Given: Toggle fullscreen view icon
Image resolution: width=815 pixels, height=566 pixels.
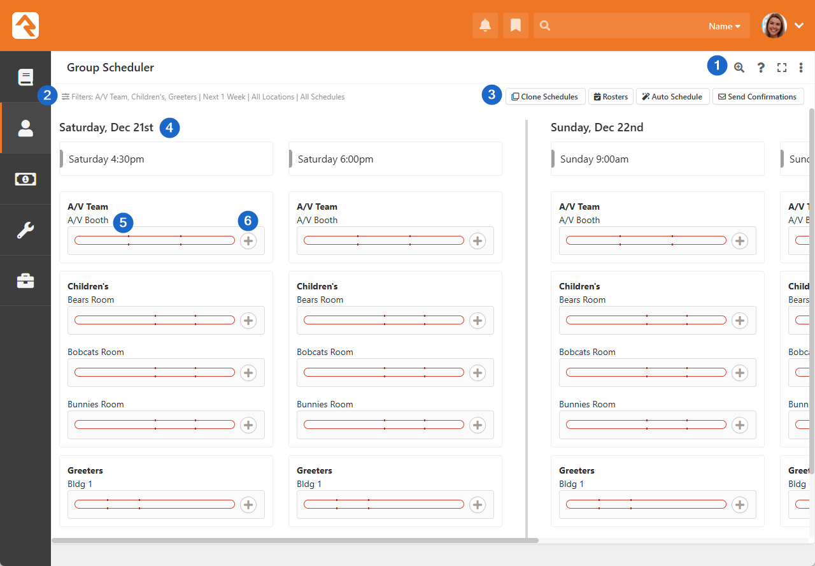Looking at the screenshot, I should tap(782, 68).
